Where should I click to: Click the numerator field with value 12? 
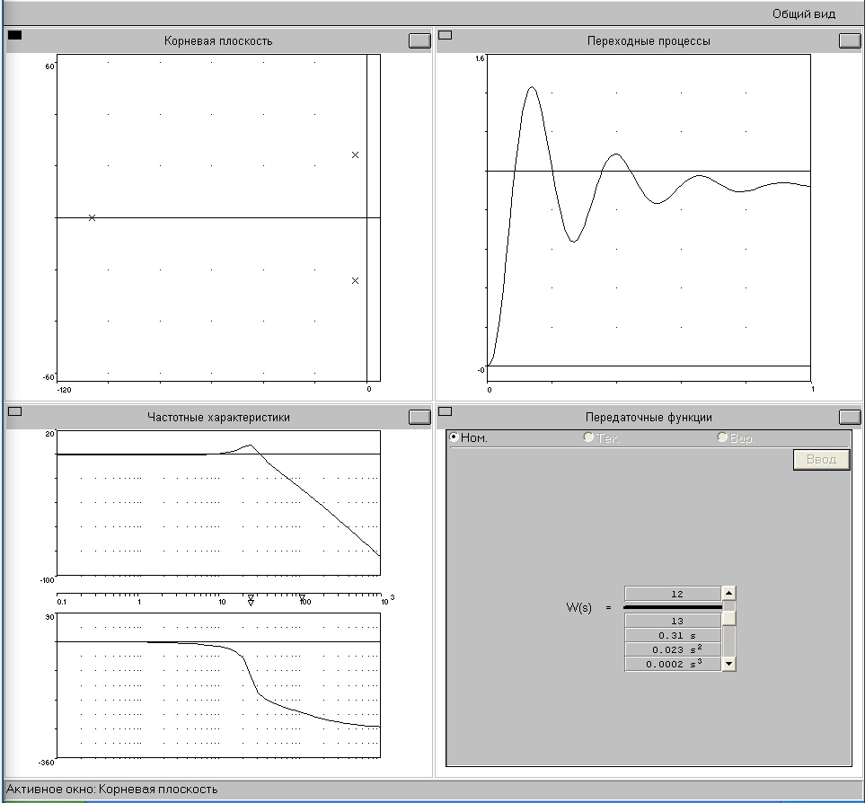point(673,594)
